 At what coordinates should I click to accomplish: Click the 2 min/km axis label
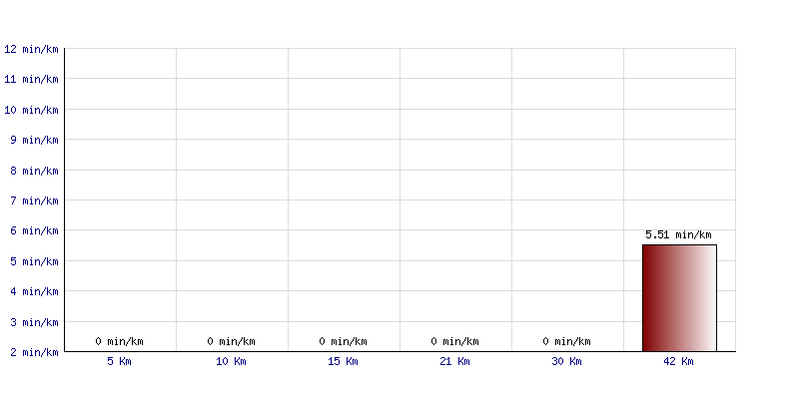tap(34, 352)
